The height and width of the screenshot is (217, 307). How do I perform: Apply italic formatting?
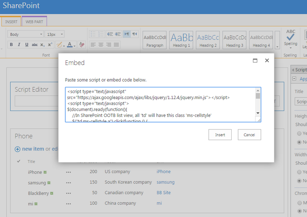(x=19, y=45)
